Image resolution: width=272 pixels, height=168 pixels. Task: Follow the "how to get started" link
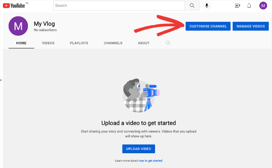pyautogui.click(x=150, y=161)
